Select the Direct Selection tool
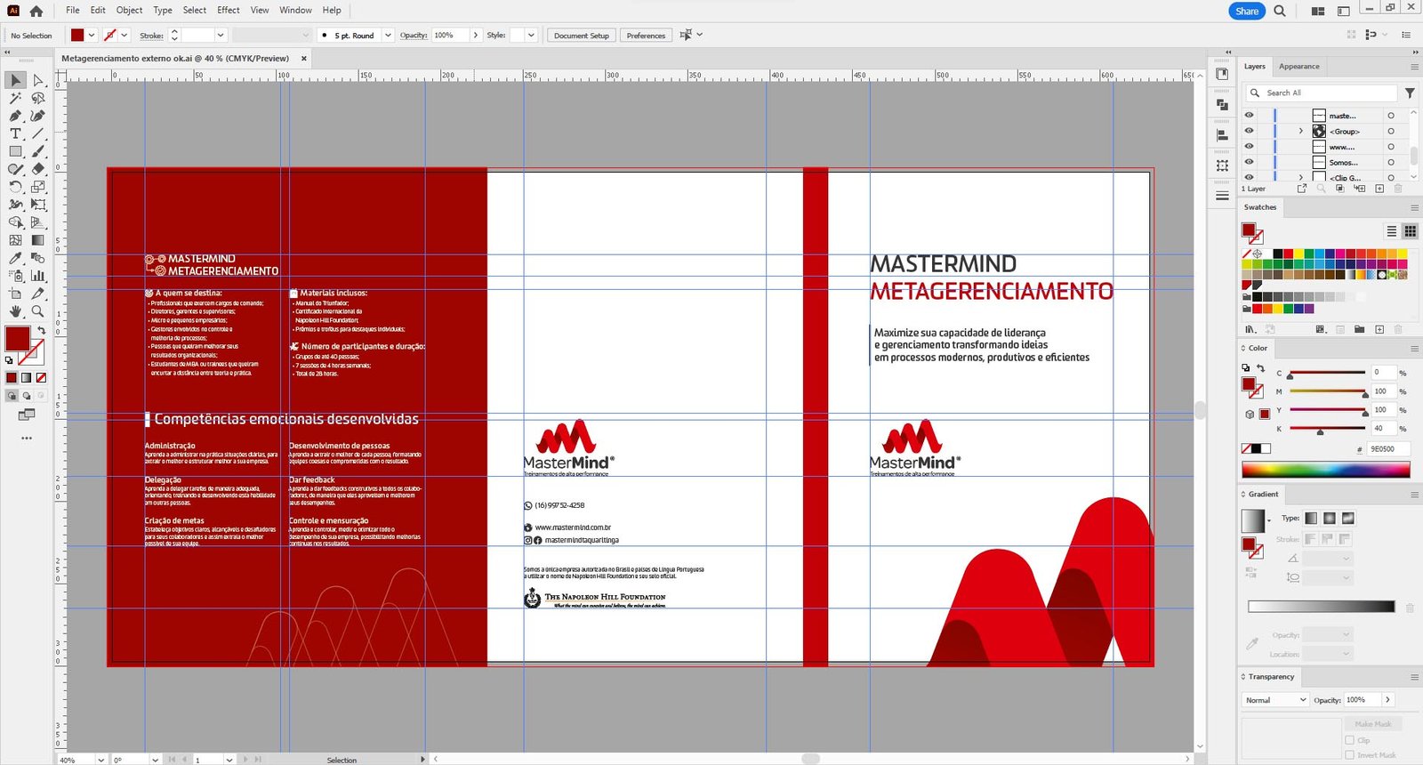The width and height of the screenshot is (1423, 765). tap(38, 80)
